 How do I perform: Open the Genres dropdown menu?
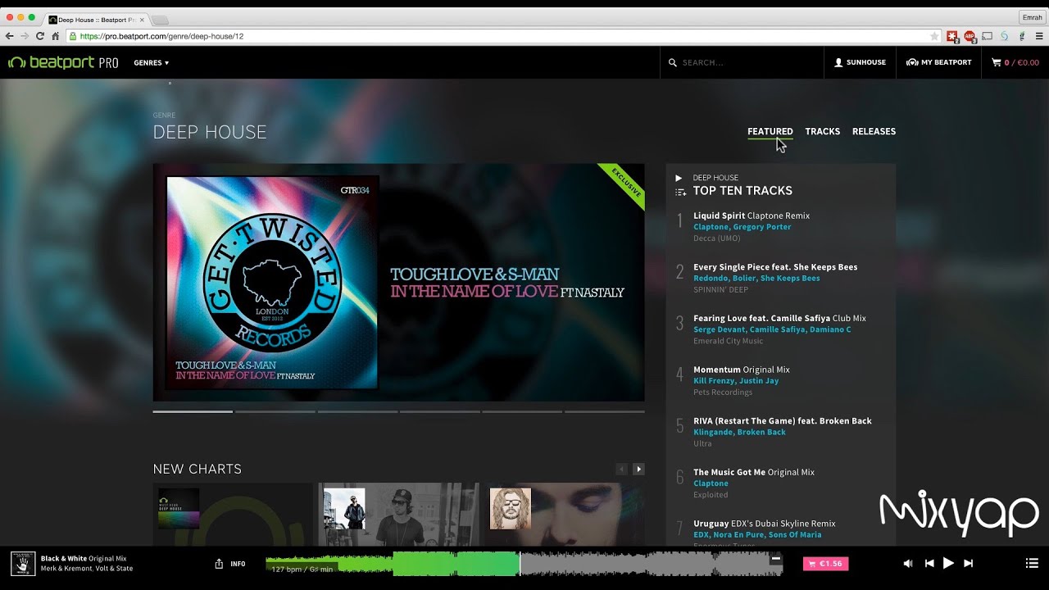[x=151, y=63]
